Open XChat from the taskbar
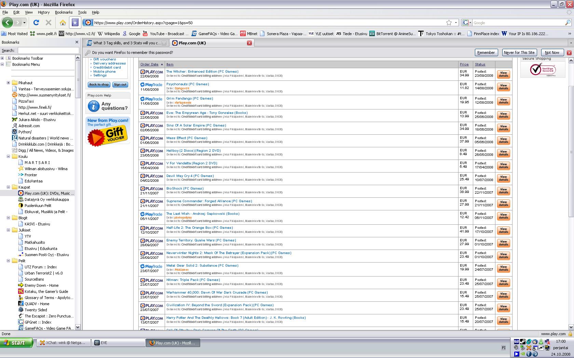 point(63,343)
